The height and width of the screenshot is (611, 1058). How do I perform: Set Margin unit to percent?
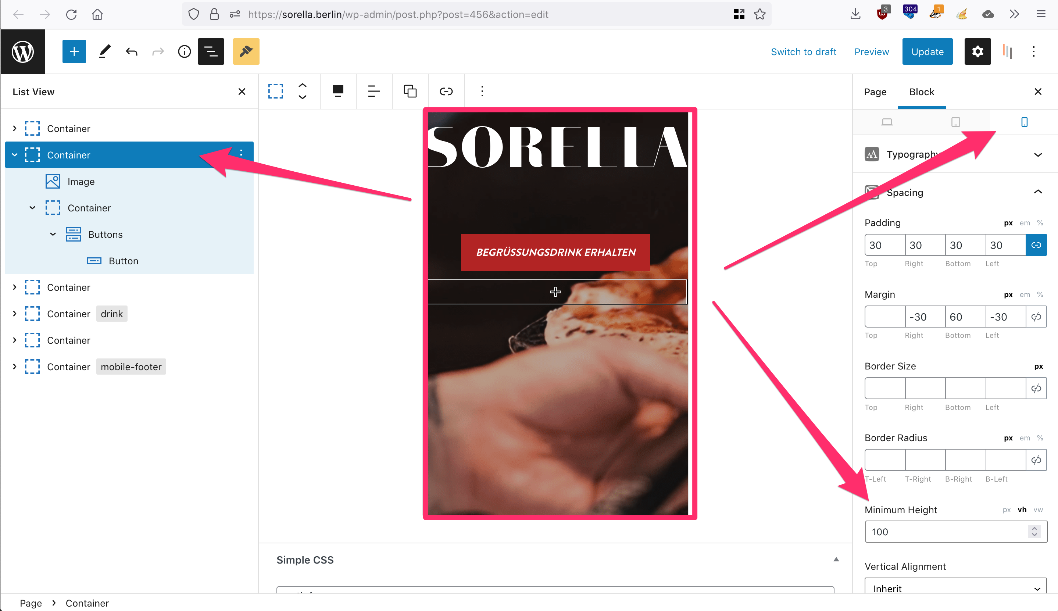pyautogui.click(x=1040, y=295)
